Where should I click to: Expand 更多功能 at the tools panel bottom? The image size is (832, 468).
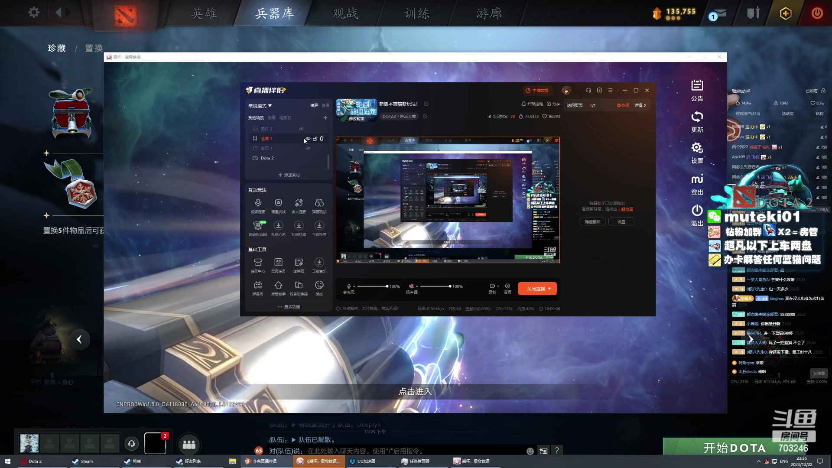point(289,307)
